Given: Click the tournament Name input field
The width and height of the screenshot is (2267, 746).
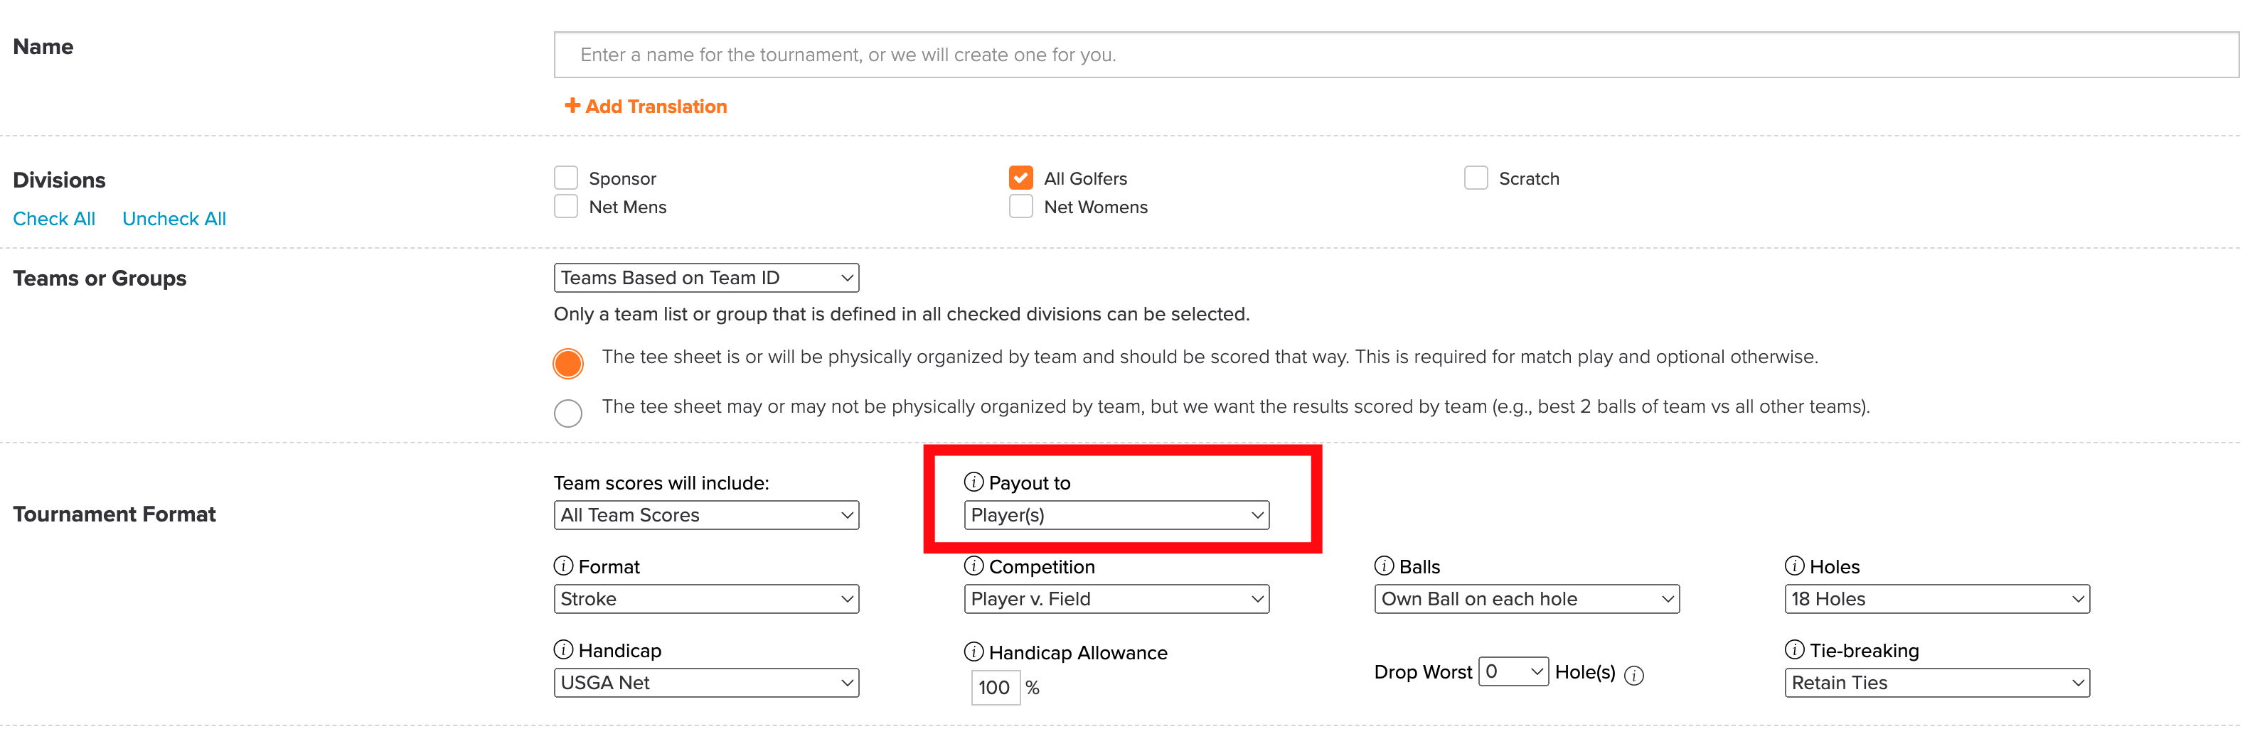Looking at the screenshot, I should click(x=1396, y=55).
